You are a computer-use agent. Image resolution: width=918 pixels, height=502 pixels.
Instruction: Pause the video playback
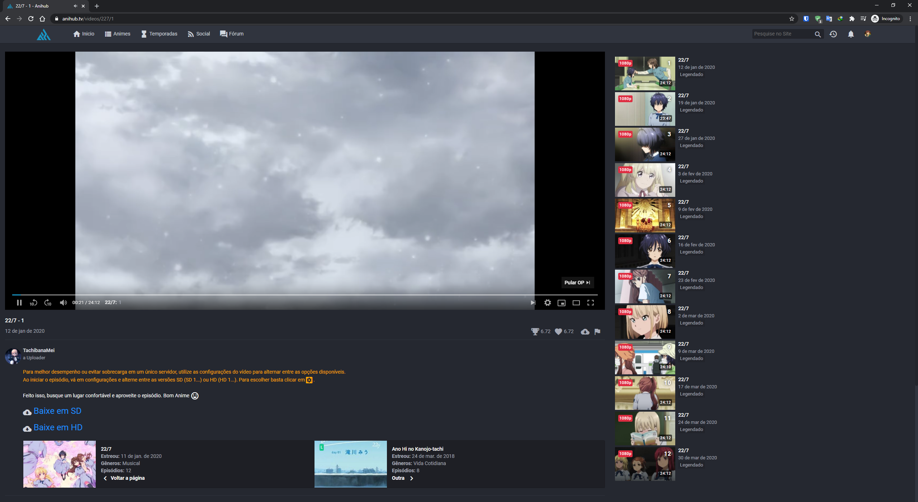click(19, 303)
